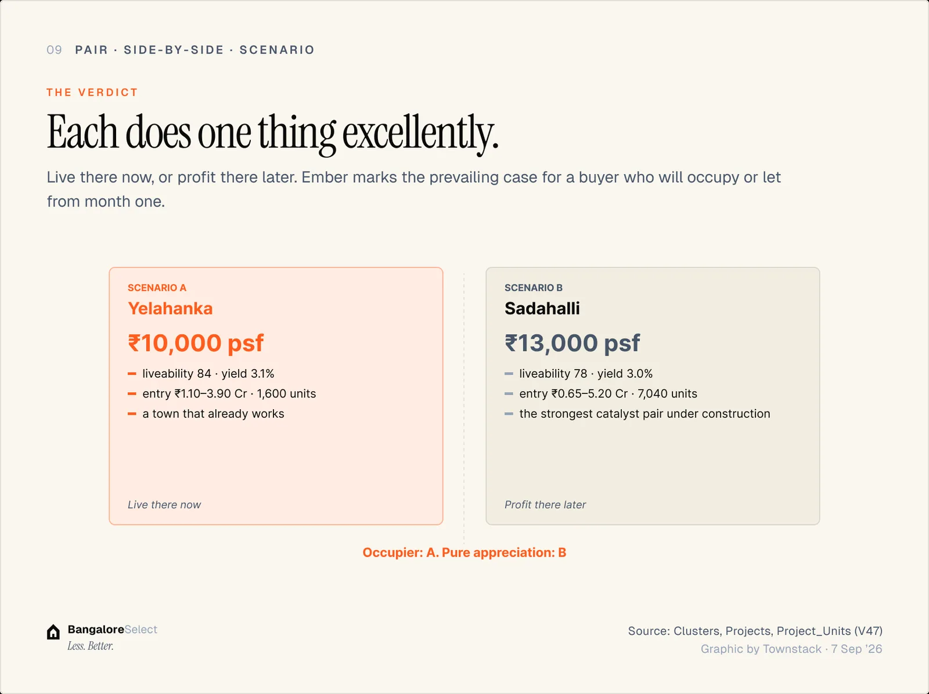Screen dimensions: 929x694
Task: Click the SCENARIO B label
Action: coord(533,288)
